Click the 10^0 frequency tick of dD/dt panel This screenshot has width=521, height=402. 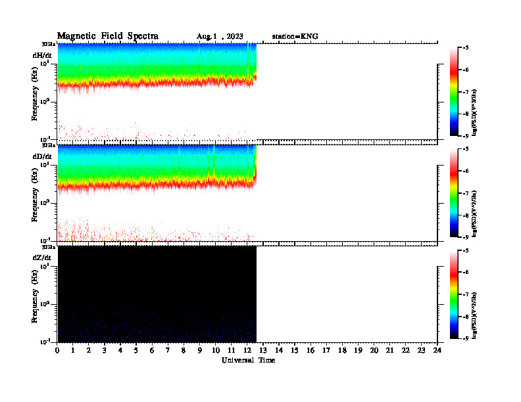coord(45,203)
